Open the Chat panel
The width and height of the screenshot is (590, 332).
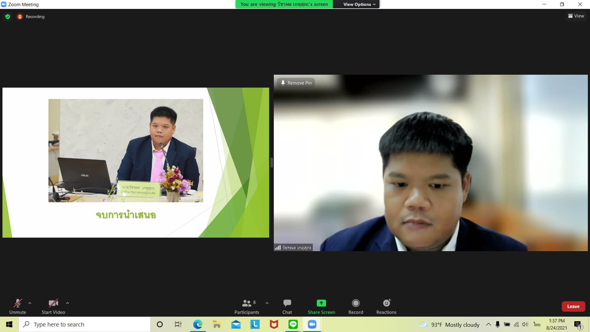click(x=287, y=306)
